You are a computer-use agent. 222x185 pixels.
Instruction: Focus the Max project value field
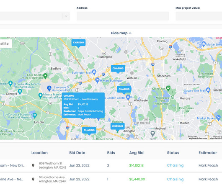[x=199, y=16]
